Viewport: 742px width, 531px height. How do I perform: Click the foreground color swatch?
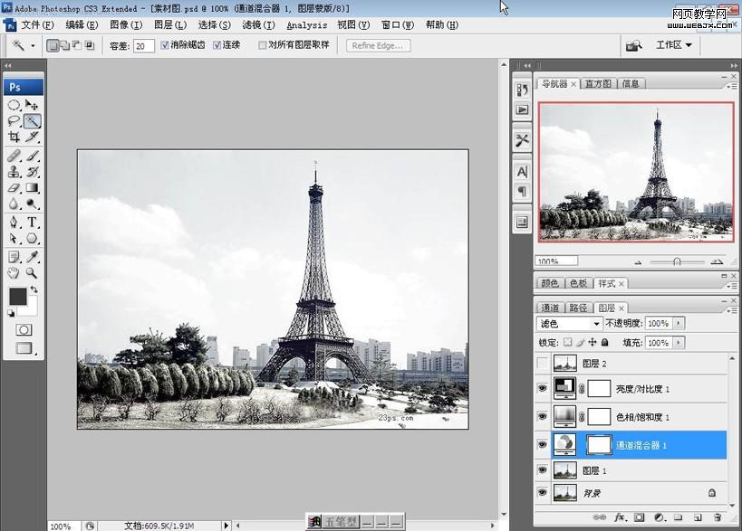click(x=17, y=297)
